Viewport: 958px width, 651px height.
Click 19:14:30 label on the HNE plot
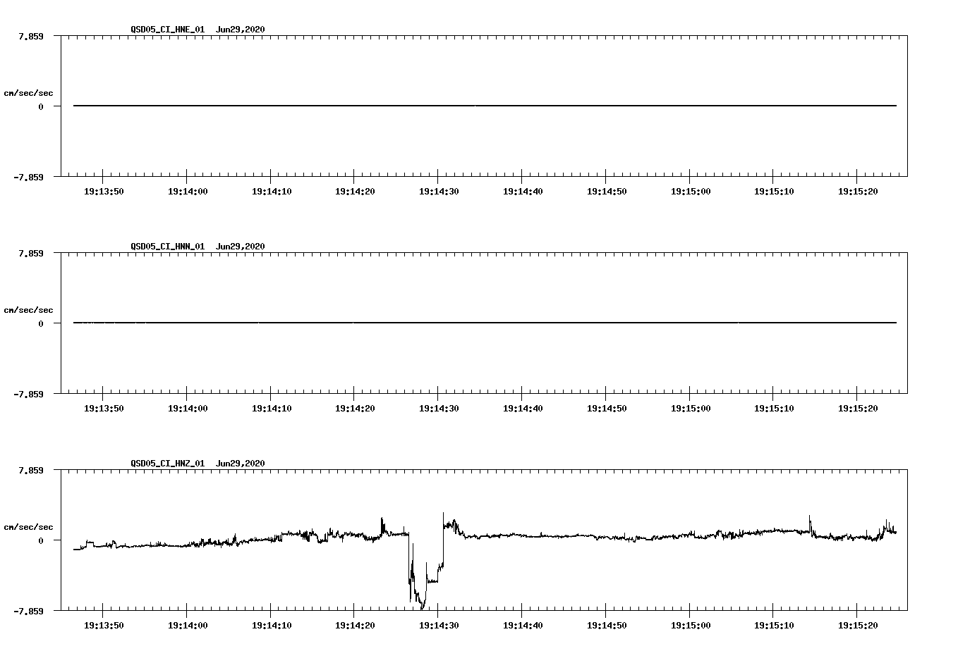439,191
